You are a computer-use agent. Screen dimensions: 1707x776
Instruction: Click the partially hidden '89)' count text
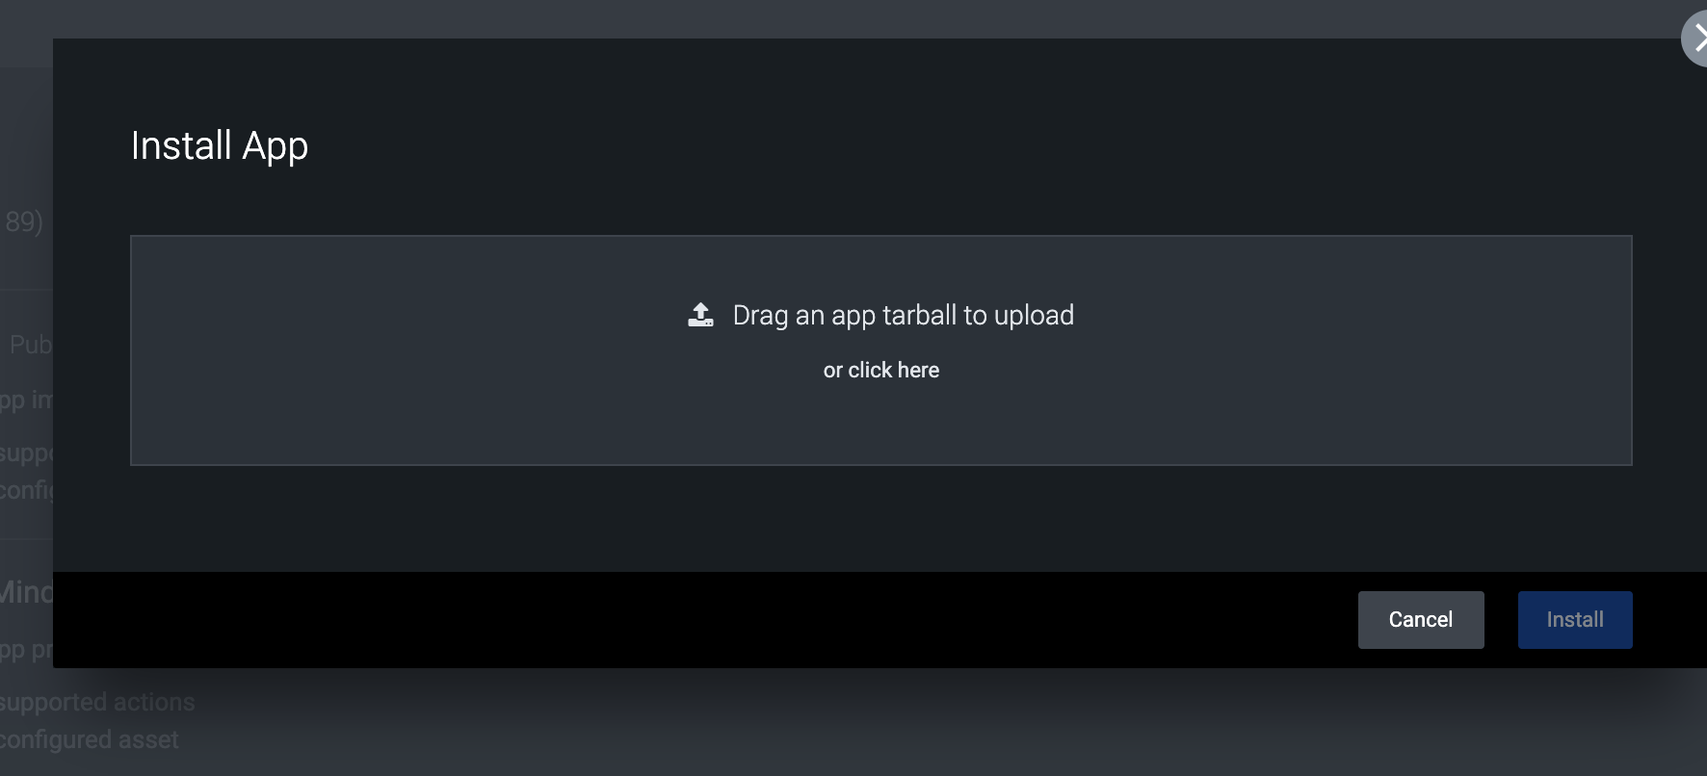(x=24, y=221)
